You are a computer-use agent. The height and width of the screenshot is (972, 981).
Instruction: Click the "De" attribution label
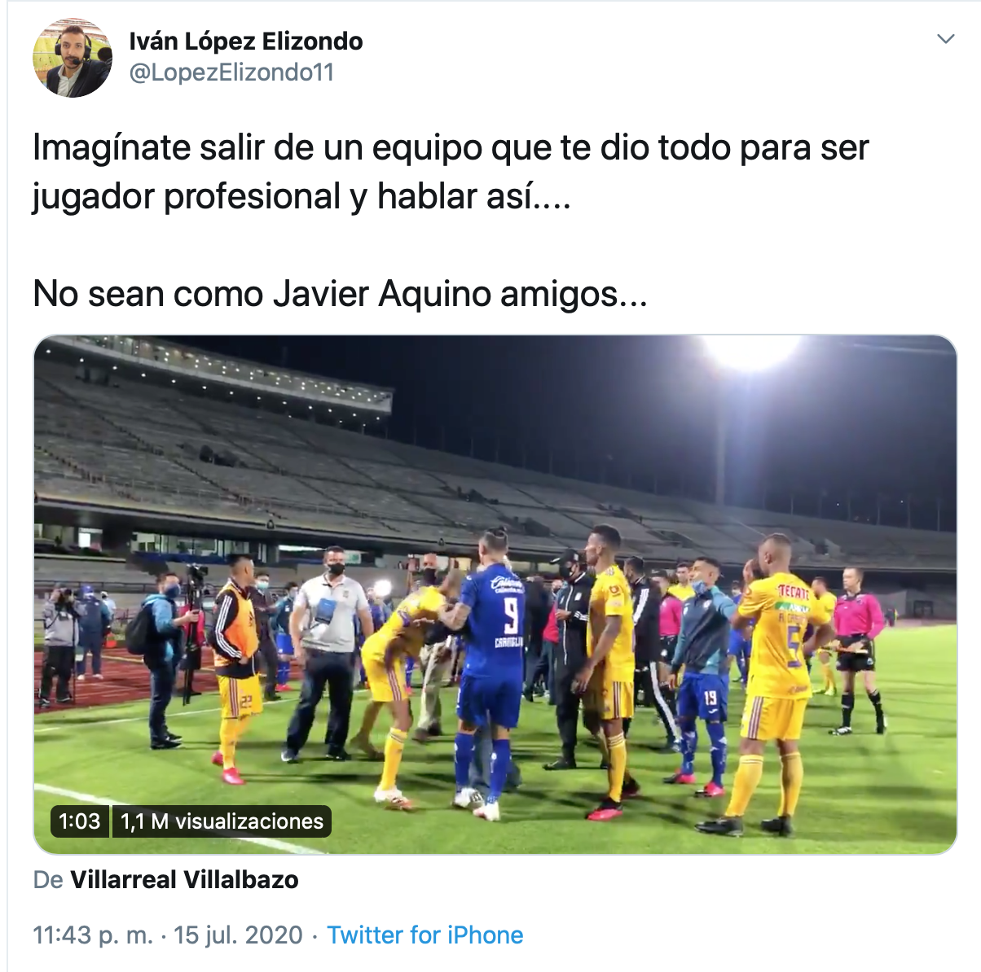click(48, 880)
